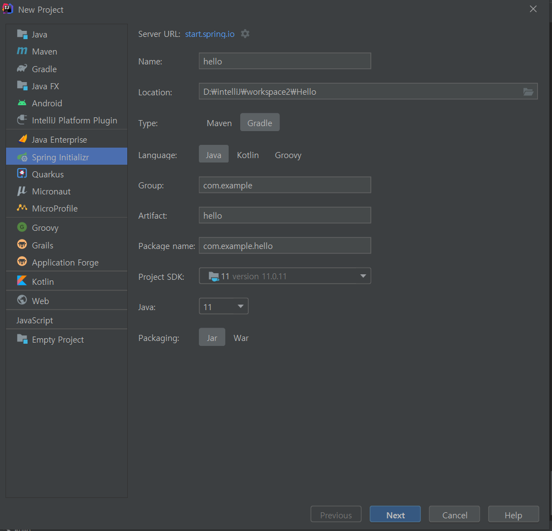552x531 pixels.
Task: Close the New Project dialog
Action: tap(533, 9)
